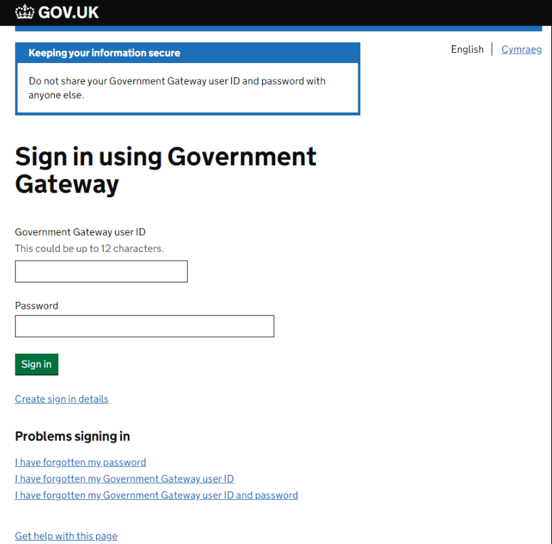The height and width of the screenshot is (544, 552).
Task: Open 'Get help with this page'
Action: tap(66, 536)
